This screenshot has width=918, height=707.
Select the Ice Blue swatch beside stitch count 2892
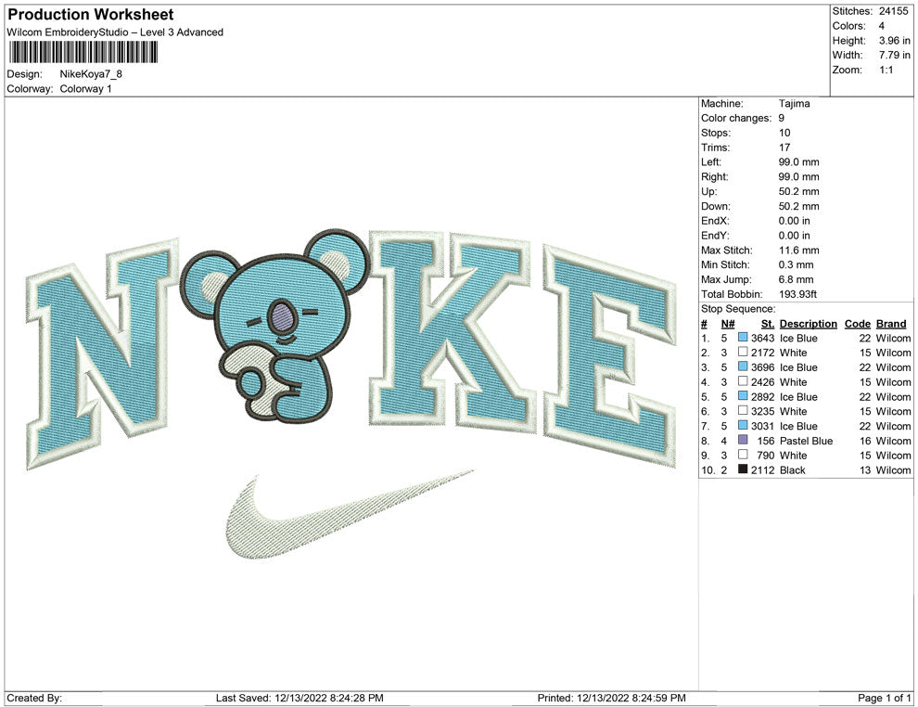pos(743,396)
